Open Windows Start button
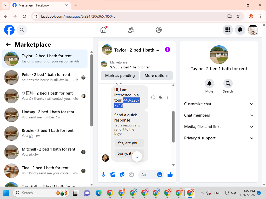This screenshot has height=199, width=266. 6,193
